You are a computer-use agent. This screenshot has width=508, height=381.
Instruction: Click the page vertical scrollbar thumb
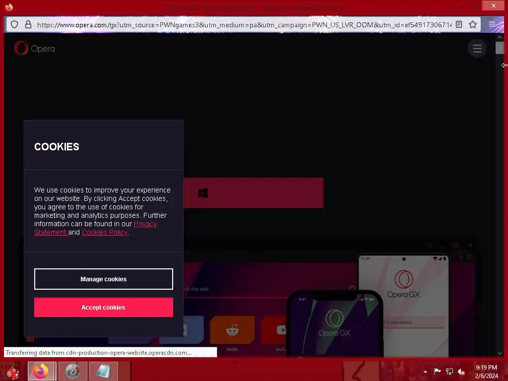[x=499, y=48]
